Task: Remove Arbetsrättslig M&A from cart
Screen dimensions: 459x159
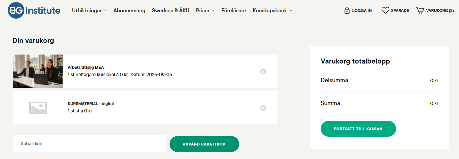Action: 263,72
